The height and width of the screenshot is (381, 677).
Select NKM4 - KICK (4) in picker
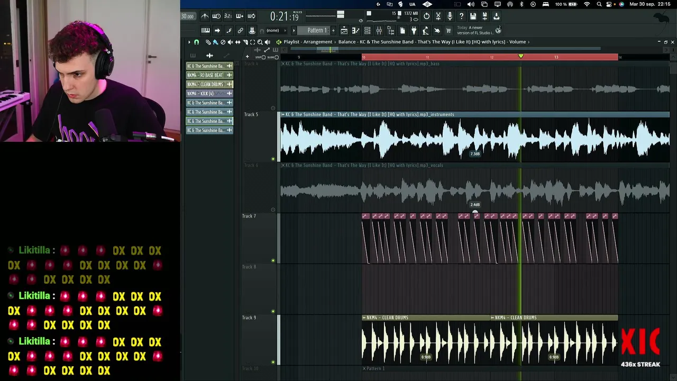click(x=209, y=94)
